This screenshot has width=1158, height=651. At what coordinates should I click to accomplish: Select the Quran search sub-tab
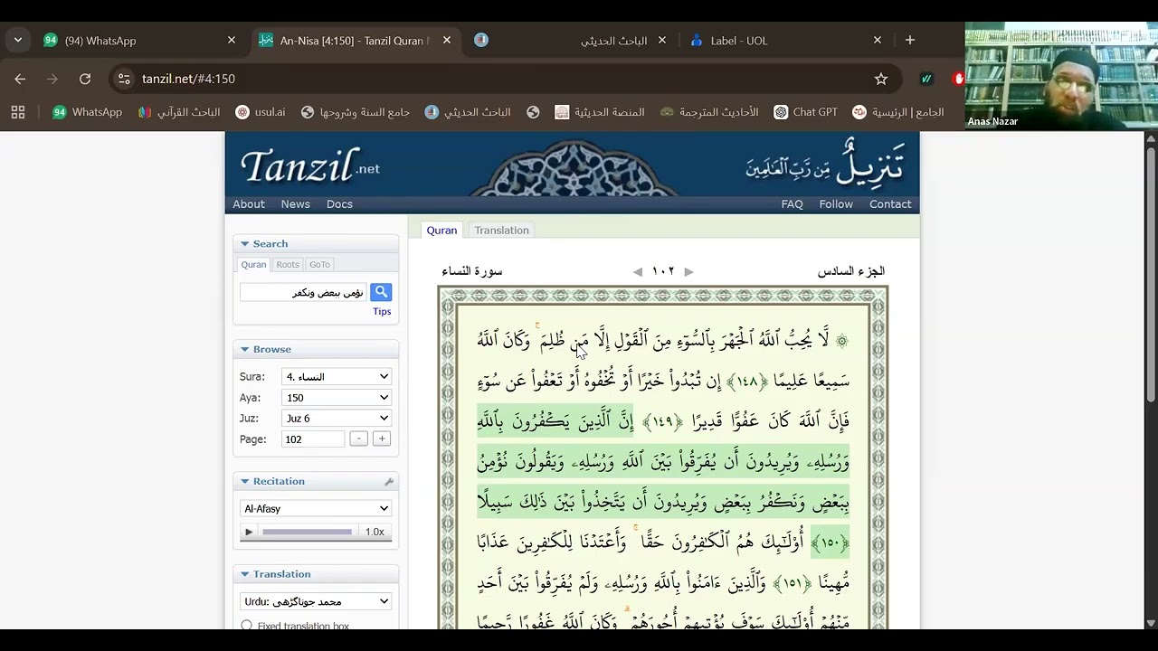(x=253, y=264)
